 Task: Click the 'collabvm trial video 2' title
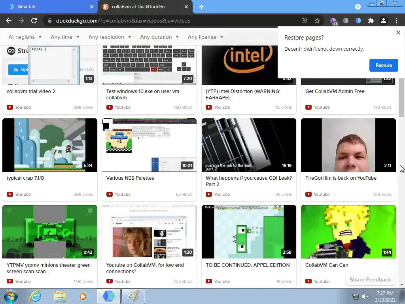pyautogui.click(x=31, y=91)
